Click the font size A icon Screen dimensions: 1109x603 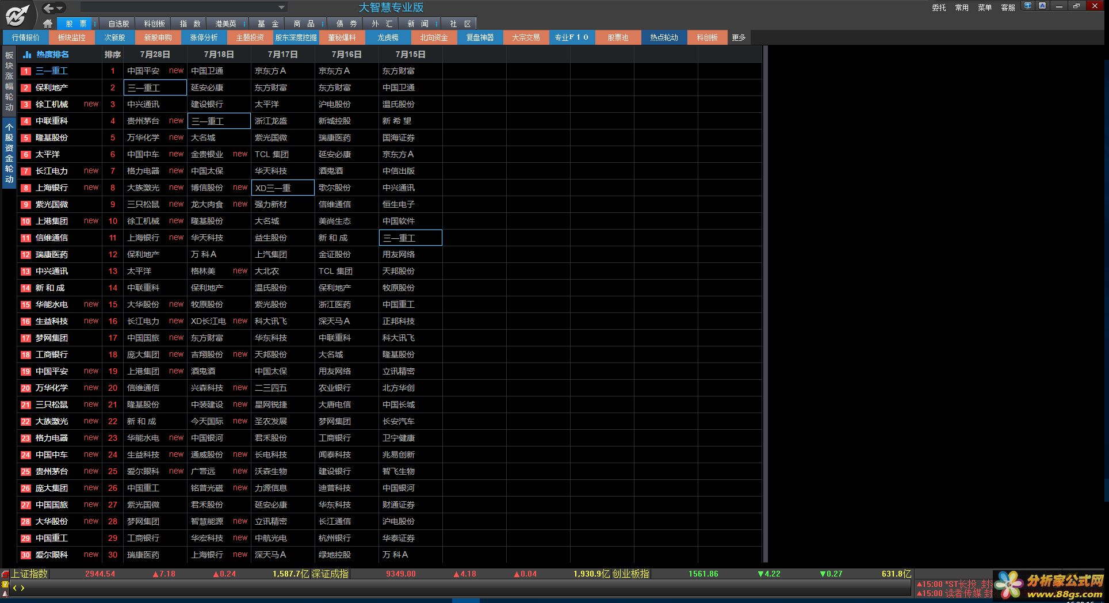click(x=1042, y=6)
